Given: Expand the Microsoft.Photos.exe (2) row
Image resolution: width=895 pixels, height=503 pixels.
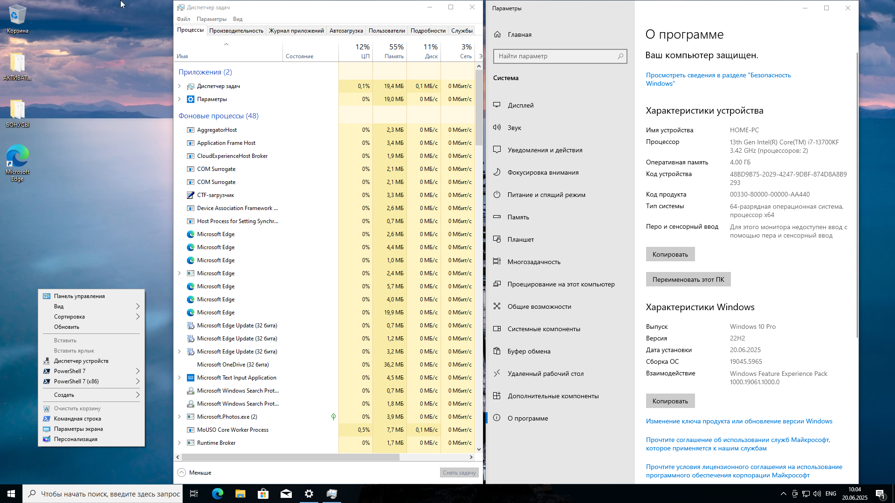Looking at the screenshot, I should 179,417.
